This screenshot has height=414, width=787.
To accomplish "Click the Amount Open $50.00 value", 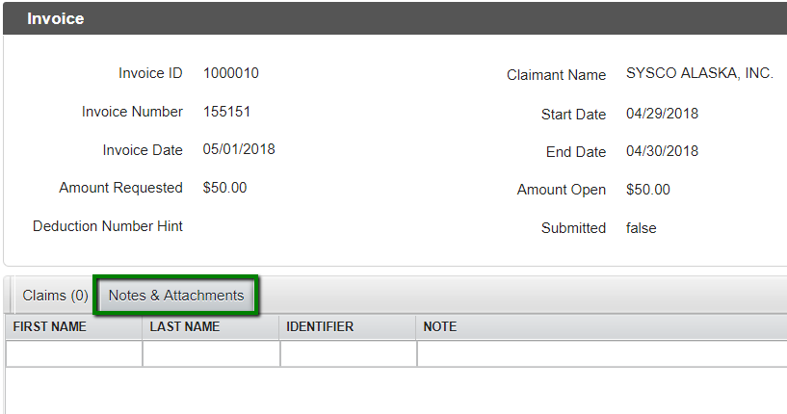I will coord(647,190).
